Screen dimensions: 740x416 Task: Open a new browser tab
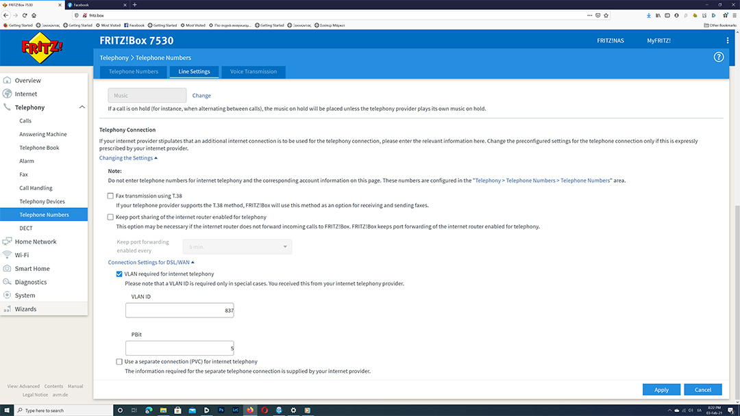click(134, 5)
